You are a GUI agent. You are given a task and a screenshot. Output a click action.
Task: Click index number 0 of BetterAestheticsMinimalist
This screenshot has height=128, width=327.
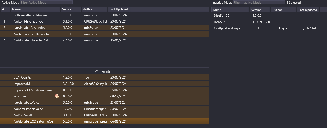[x=4, y=15]
